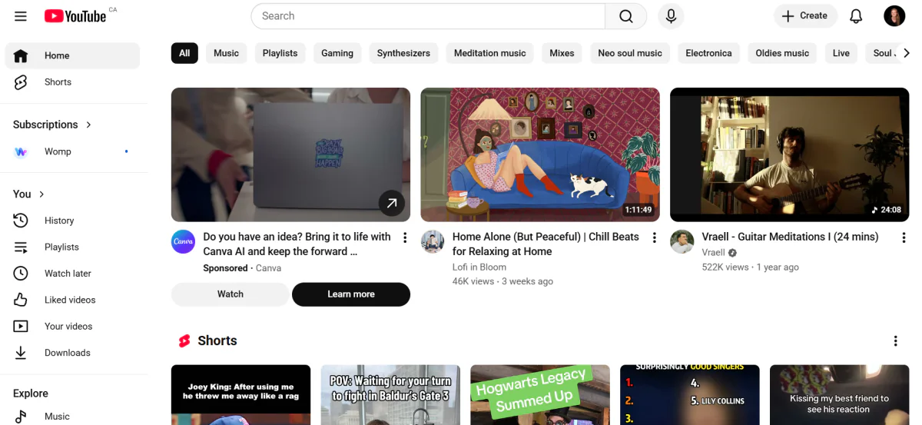Image resolution: width=922 pixels, height=425 pixels.
Task: Click into the Search field
Action: click(428, 16)
